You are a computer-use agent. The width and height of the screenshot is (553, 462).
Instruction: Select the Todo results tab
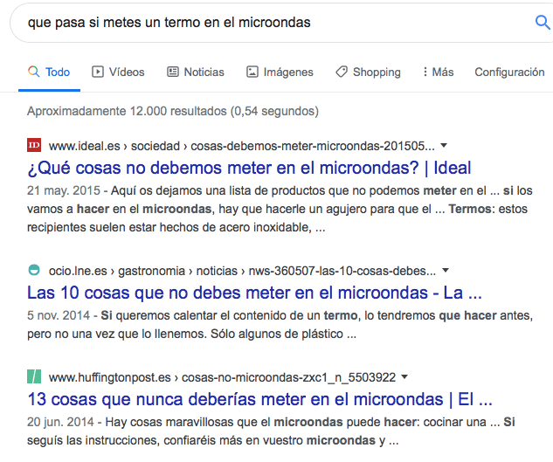click(49, 72)
